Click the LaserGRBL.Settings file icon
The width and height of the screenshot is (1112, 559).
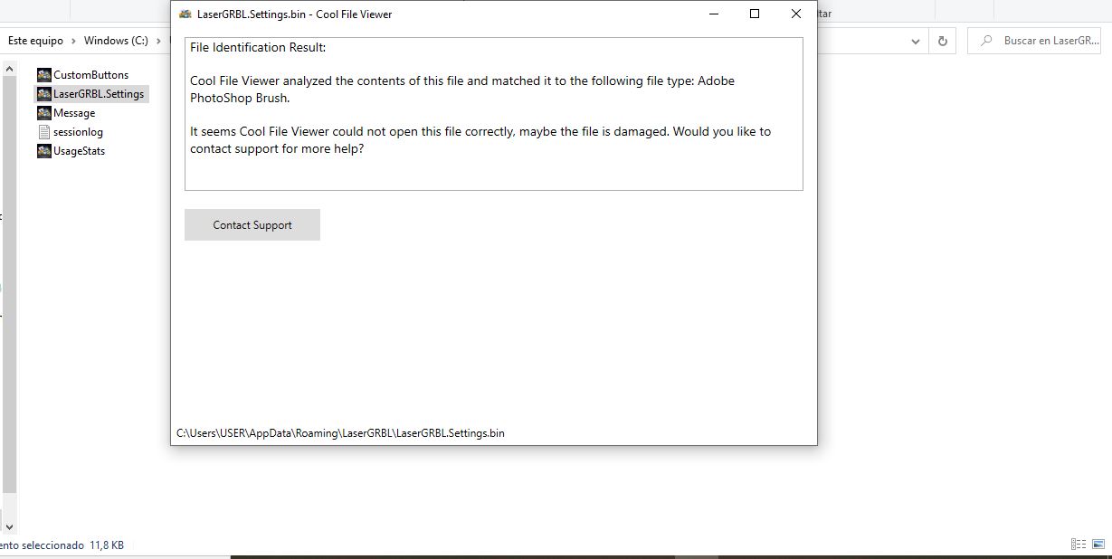pos(44,93)
